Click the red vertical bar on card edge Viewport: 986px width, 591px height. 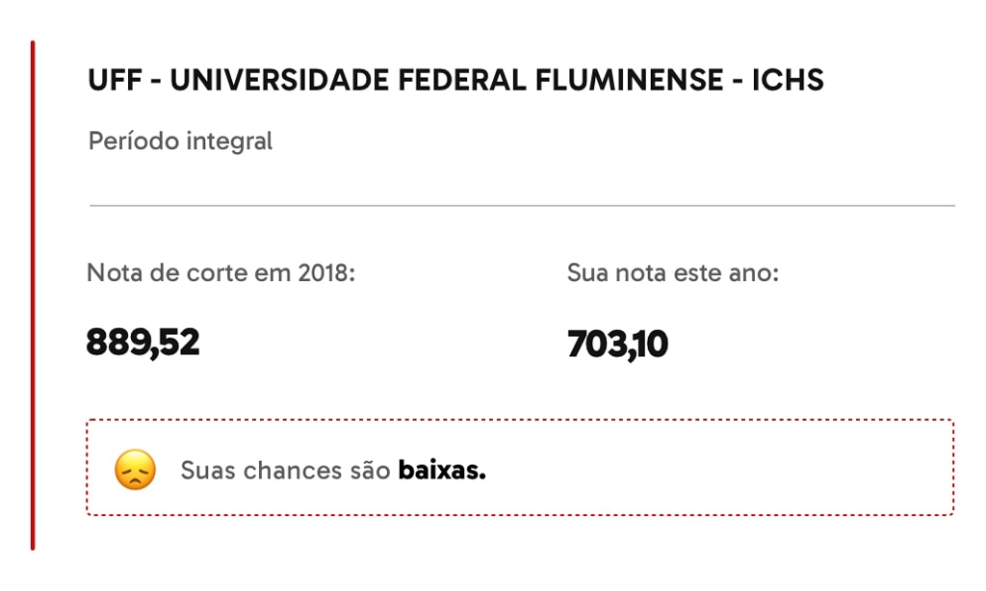click(33, 295)
